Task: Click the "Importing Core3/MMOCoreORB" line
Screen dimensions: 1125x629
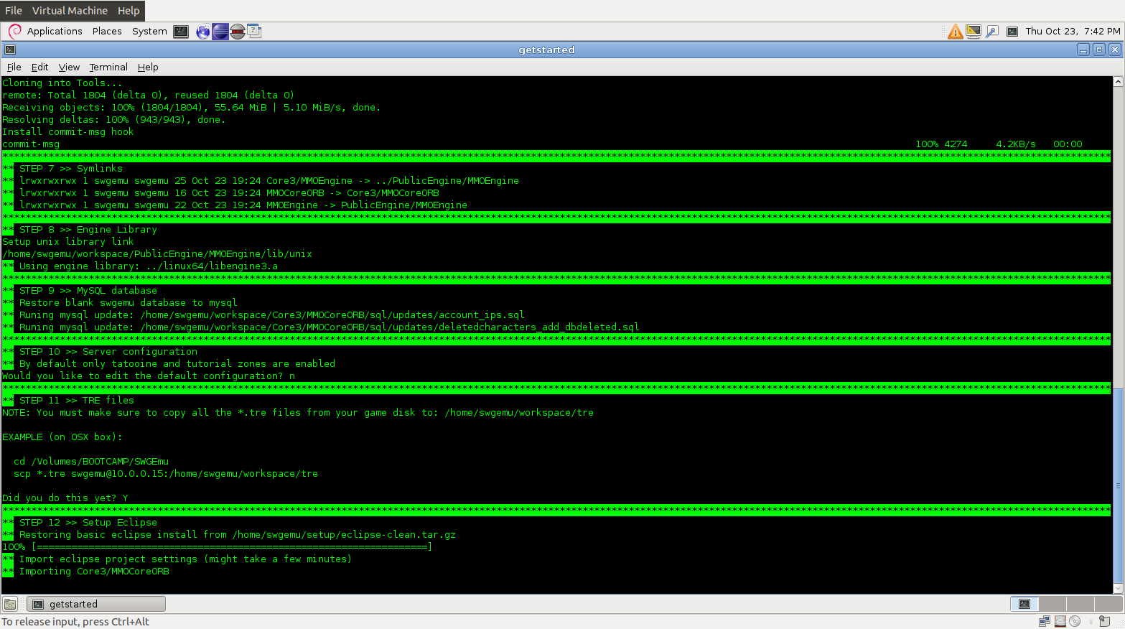Action: [x=94, y=572]
